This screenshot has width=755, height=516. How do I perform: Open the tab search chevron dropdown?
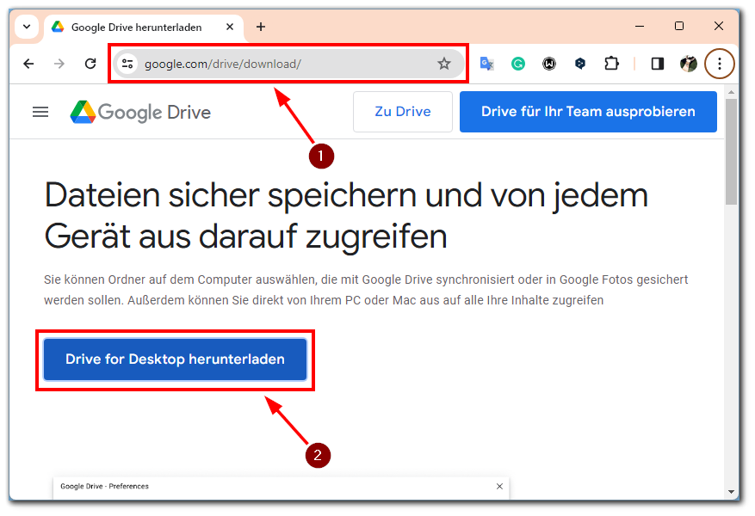tap(27, 27)
